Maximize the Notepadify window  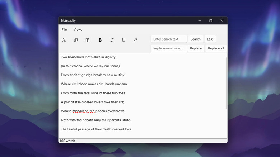[211, 20]
